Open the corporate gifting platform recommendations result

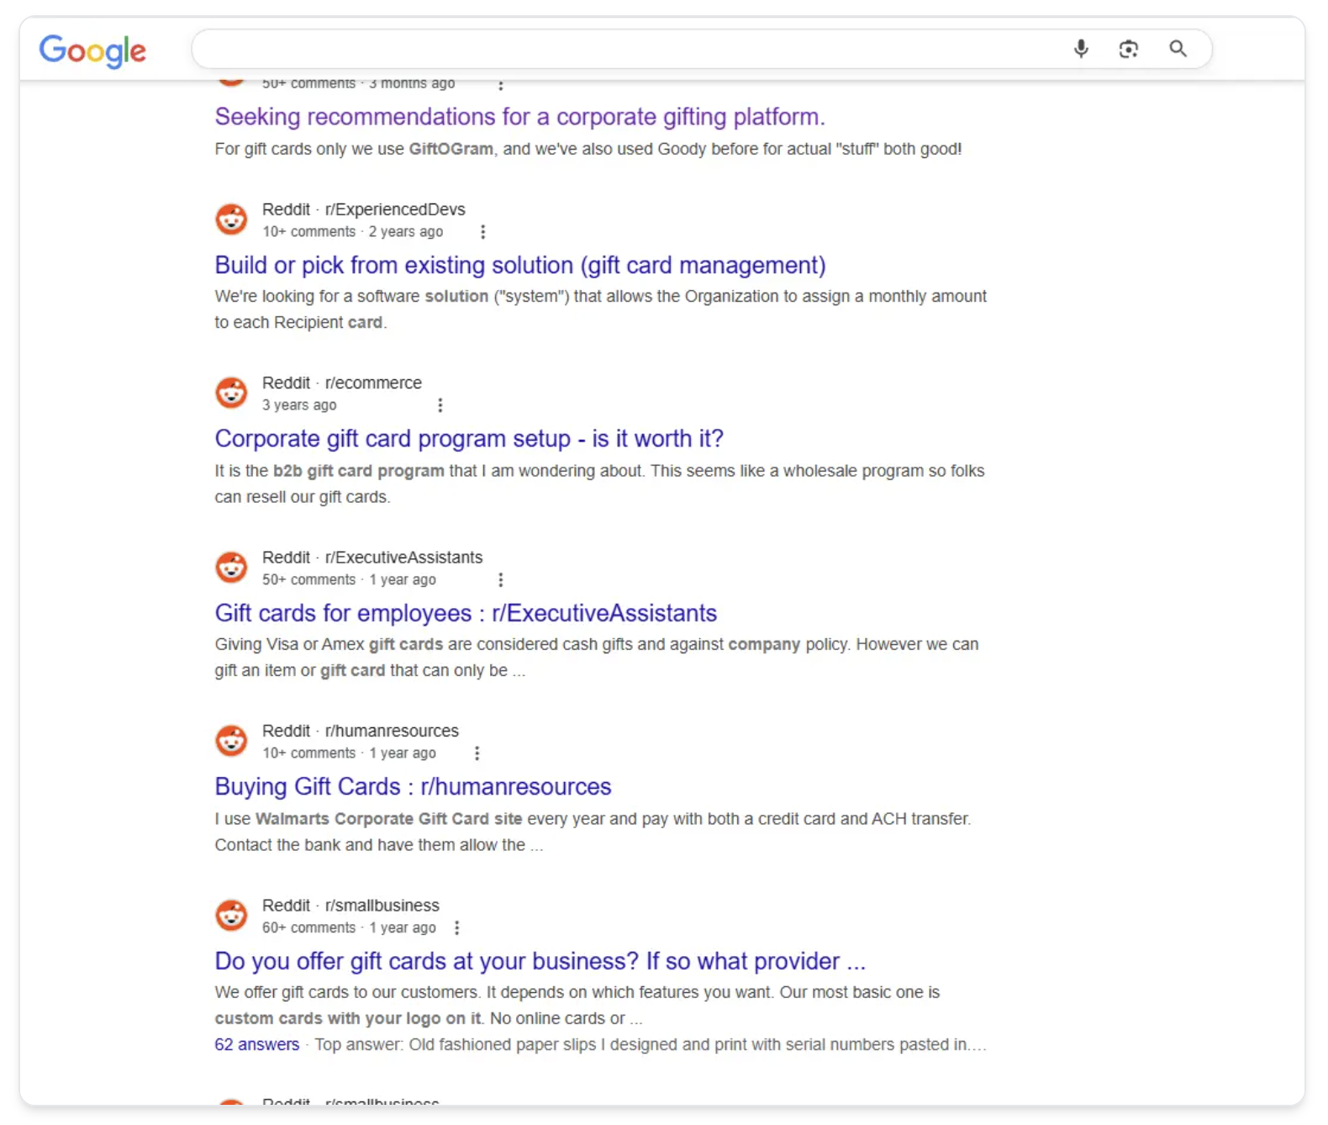coord(520,116)
